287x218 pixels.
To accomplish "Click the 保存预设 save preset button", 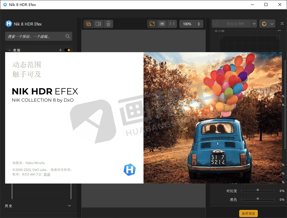I will [x=248, y=214].
